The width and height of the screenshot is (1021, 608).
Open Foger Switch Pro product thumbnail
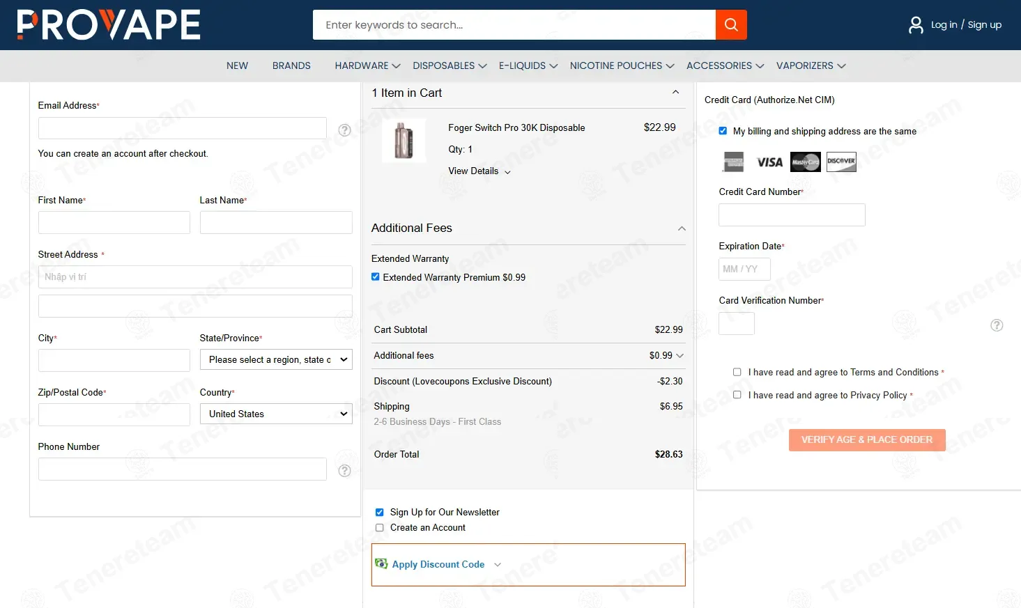[404, 141]
